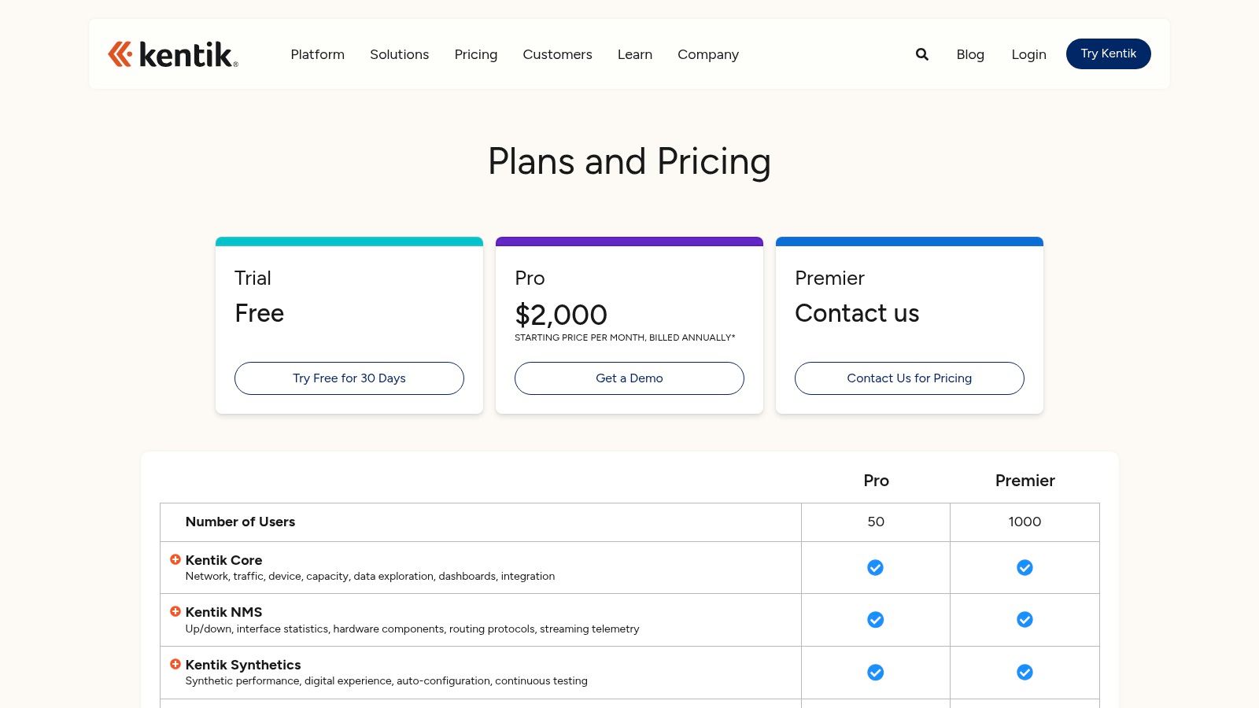Open the Platform menu

tap(317, 54)
